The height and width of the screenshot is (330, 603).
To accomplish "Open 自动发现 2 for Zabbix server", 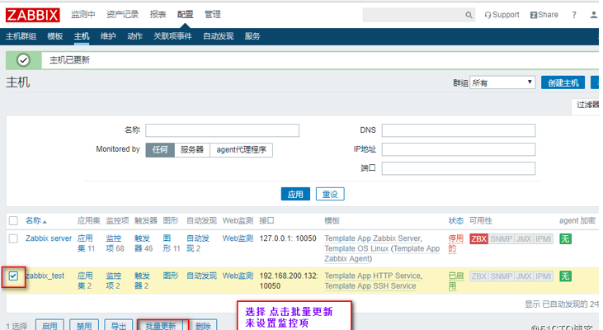I will coord(198,243).
